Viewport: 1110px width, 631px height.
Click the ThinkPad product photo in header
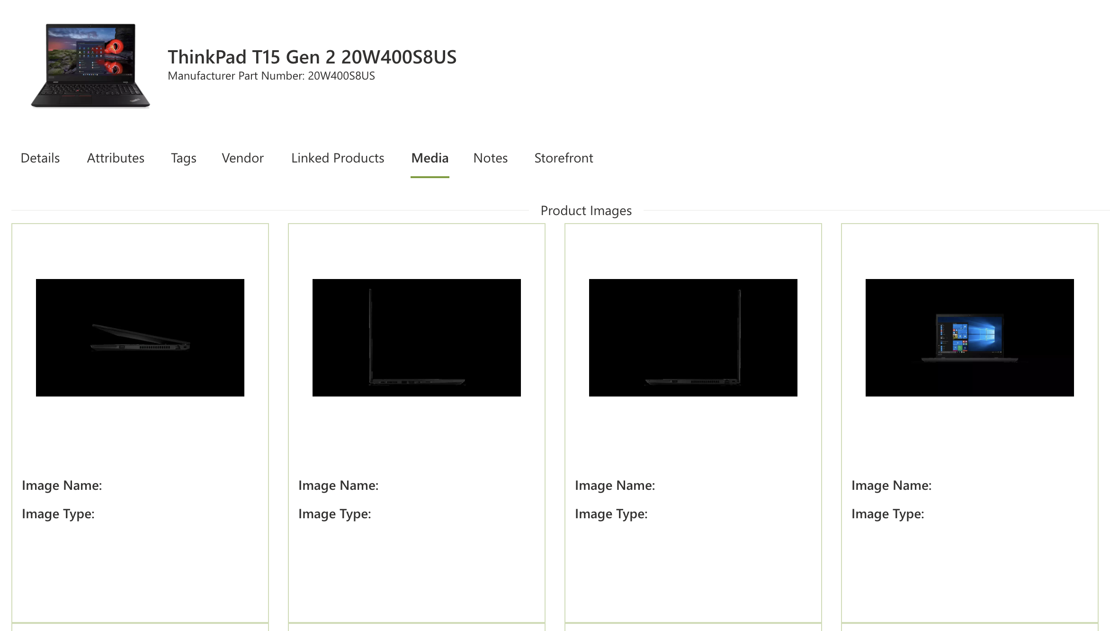[x=90, y=65]
